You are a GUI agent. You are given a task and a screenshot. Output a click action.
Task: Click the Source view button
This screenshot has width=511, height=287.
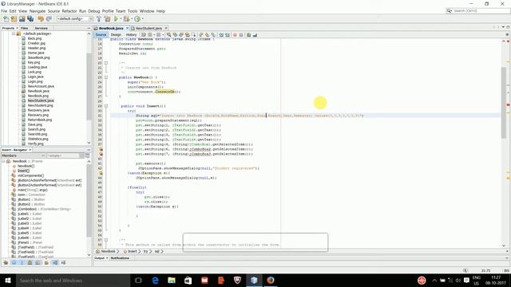(101, 35)
